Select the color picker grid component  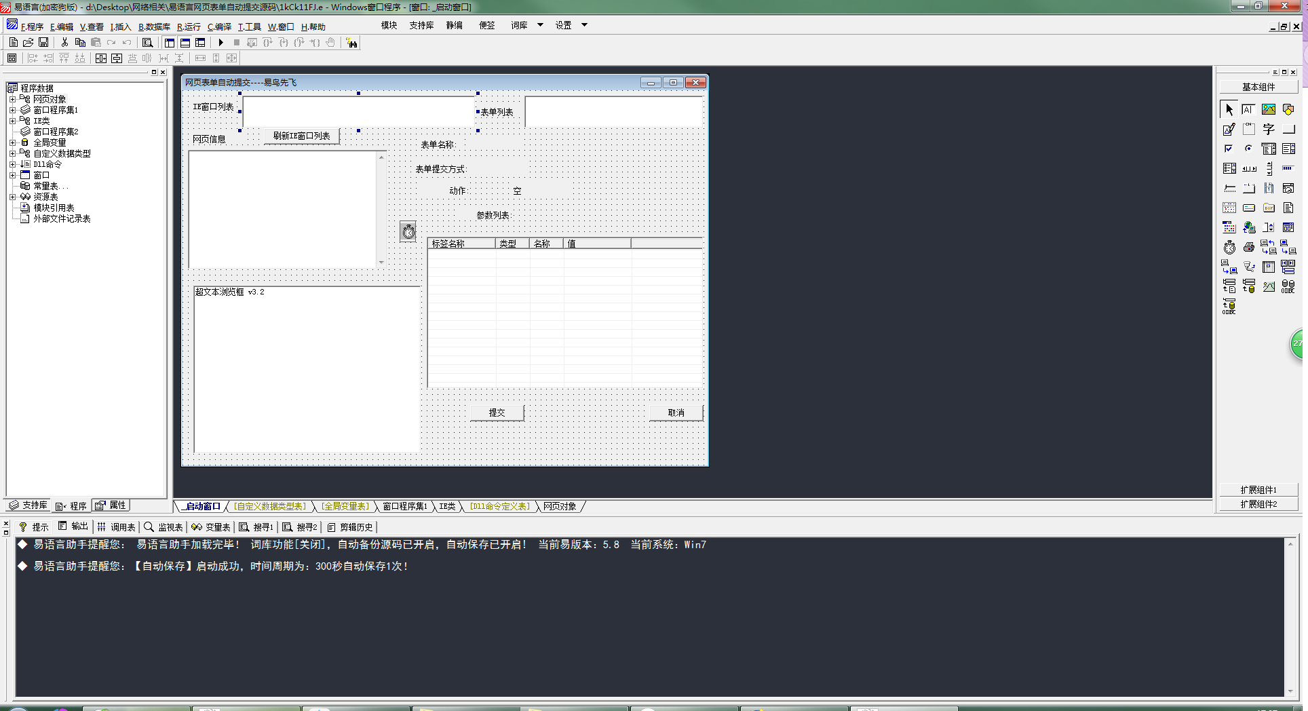coord(1229,227)
